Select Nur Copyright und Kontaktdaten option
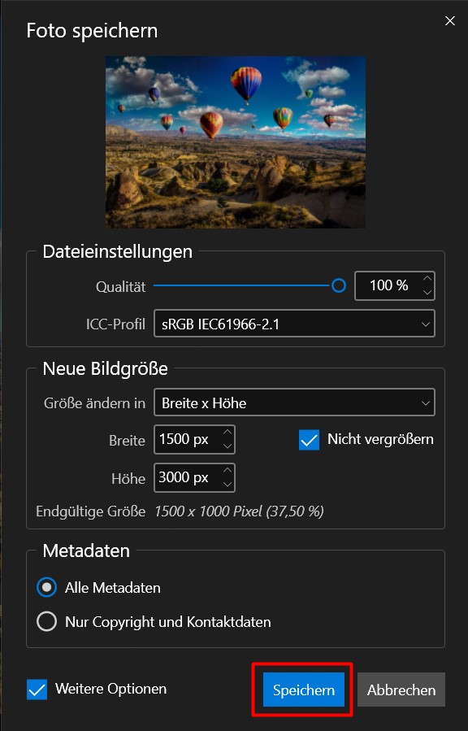The image size is (468, 731). click(x=46, y=621)
